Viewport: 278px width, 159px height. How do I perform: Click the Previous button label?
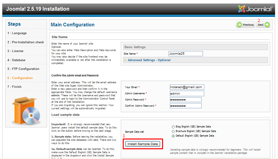[248, 25]
